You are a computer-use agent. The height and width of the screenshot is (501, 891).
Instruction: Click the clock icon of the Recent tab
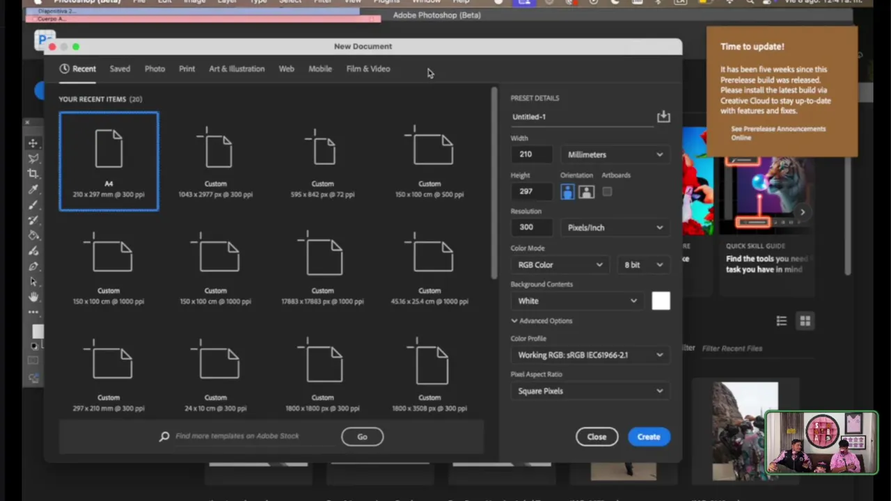point(64,68)
